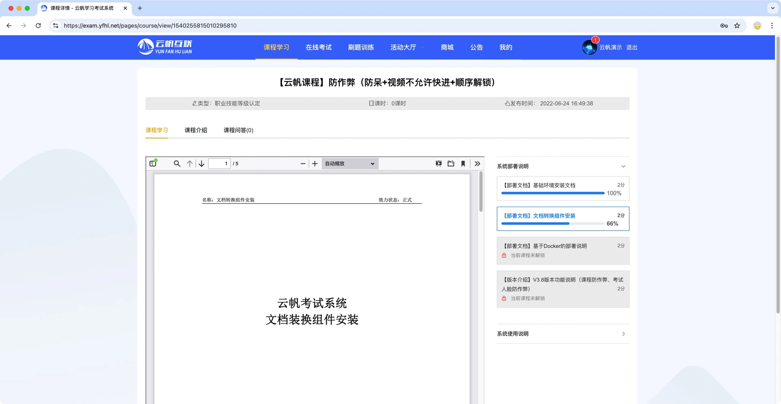Click the 云帆演示 username link
This screenshot has height=404, width=781.
coord(611,48)
